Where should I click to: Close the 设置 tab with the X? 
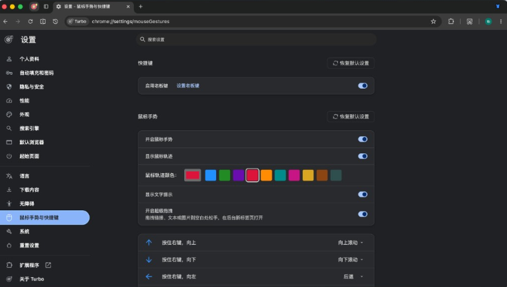tap(128, 7)
